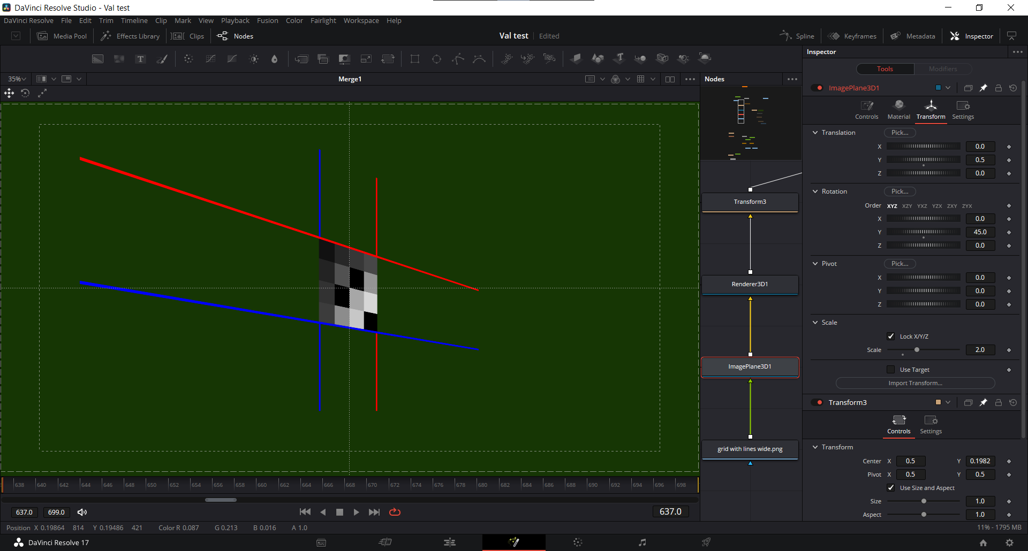Viewport: 1028px width, 551px height.
Task: Add a pEmitter particle node
Action: tap(507, 59)
